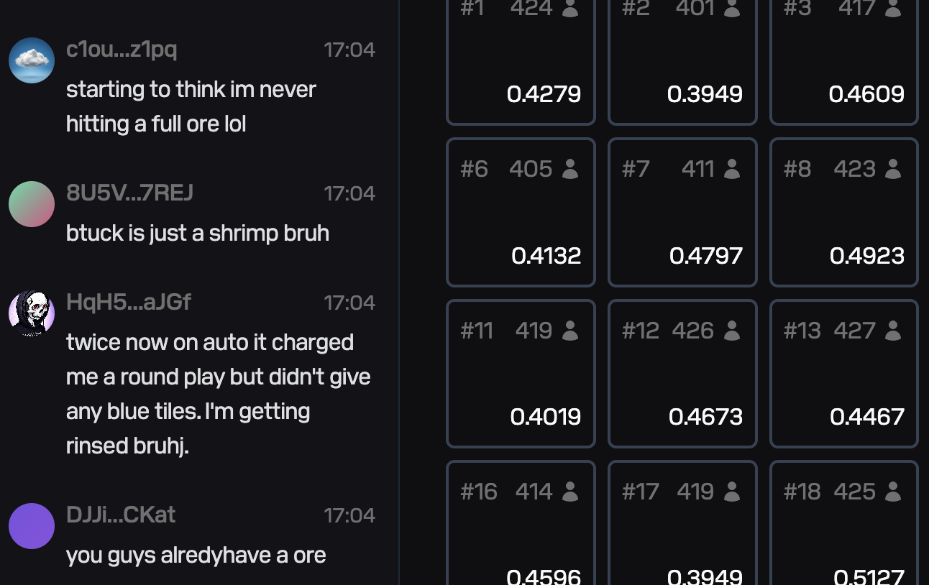Select tile #12 showing 0.4673
Viewport: 929px width, 585px height.
point(682,374)
